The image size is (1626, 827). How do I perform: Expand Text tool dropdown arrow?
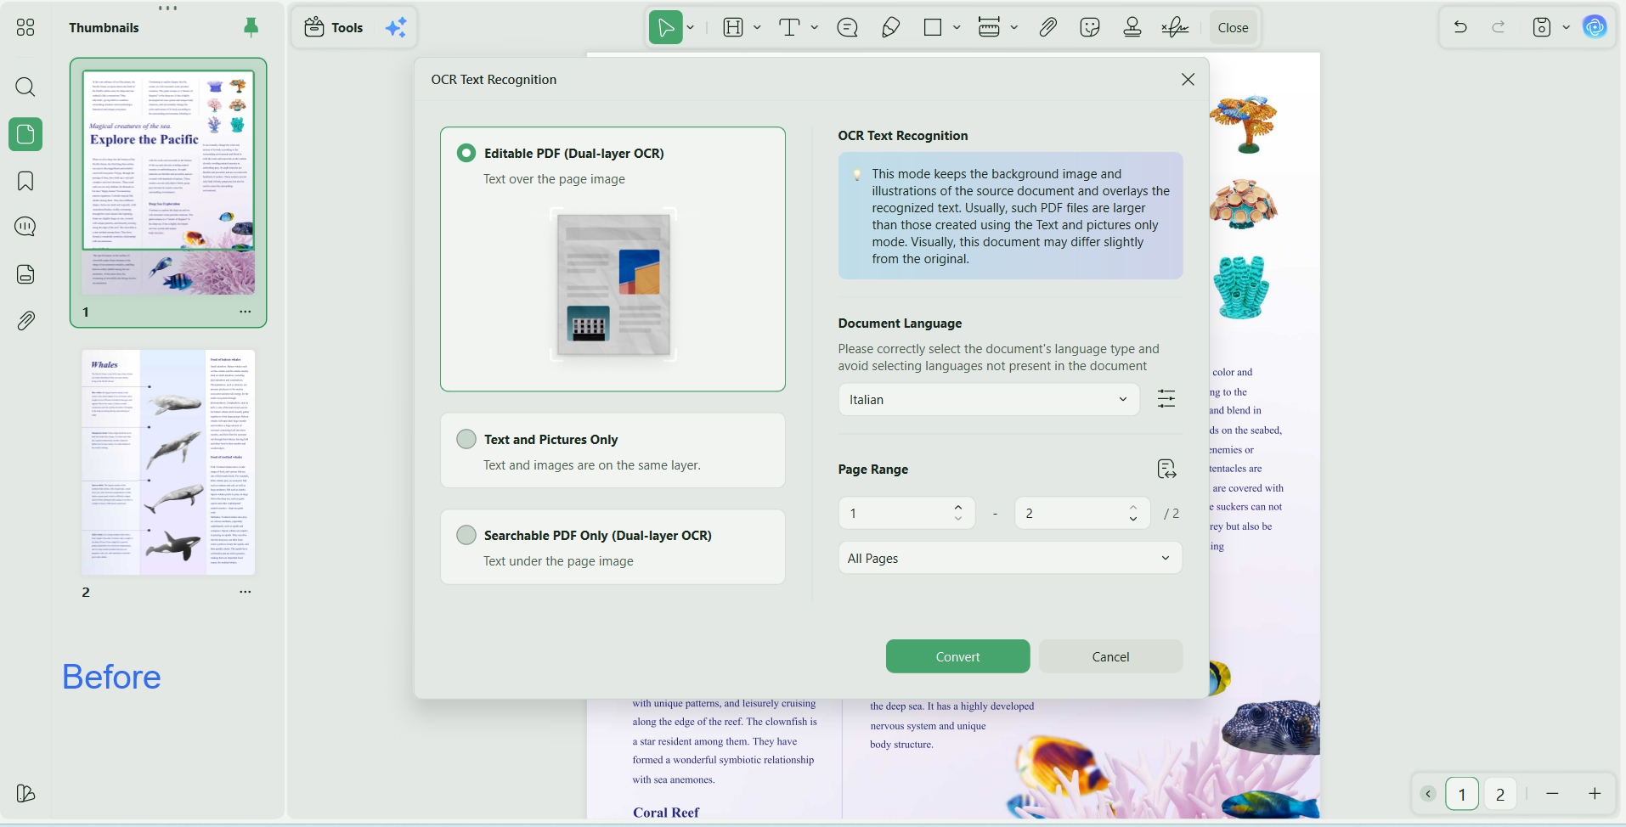815,27
